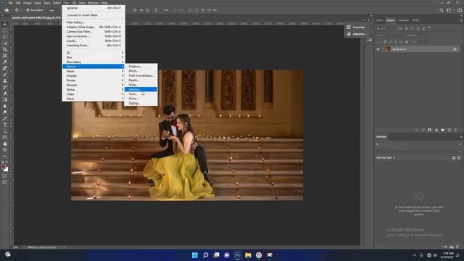Choose Twirl in Distort submenu
This screenshot has width=464, height=261.
141,94
